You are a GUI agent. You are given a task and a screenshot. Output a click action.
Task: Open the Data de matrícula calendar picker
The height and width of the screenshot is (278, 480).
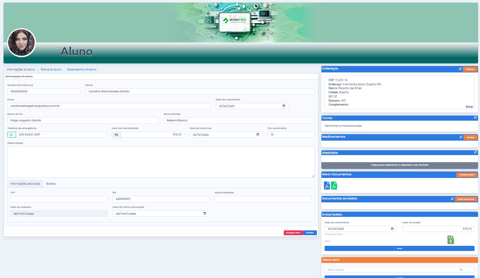click(258, 134)
